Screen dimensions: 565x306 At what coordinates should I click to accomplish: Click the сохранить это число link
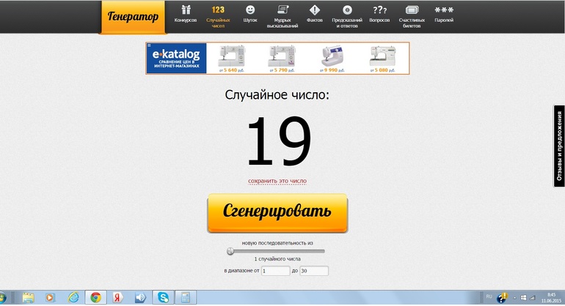[277, 181]
